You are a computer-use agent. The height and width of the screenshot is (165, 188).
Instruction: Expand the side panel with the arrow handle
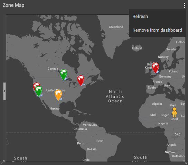pyautogui.click(x=4, y=91)
